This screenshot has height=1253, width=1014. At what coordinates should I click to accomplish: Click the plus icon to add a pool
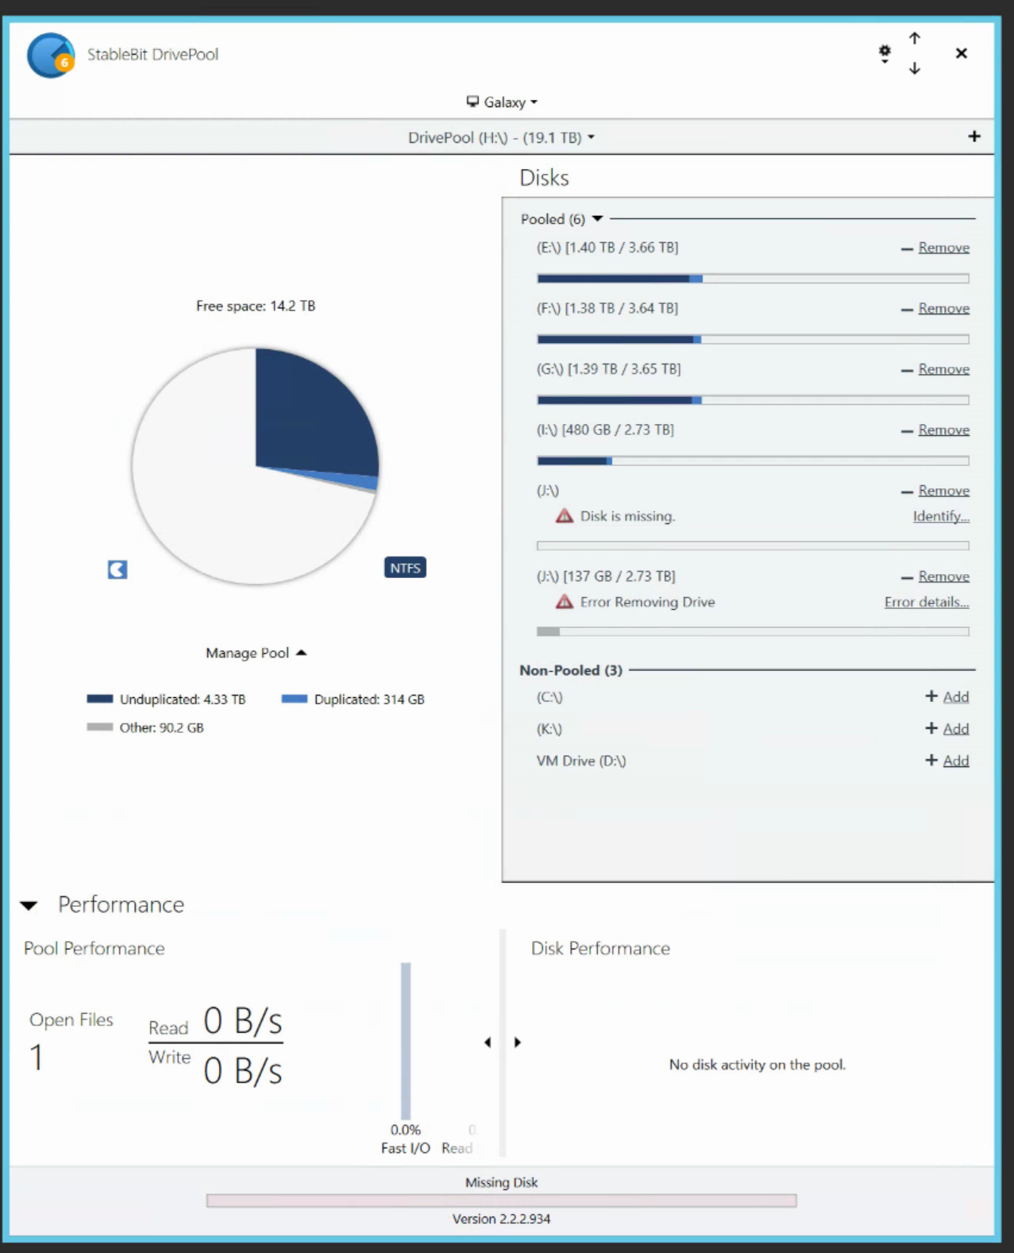tap(974, 137)
